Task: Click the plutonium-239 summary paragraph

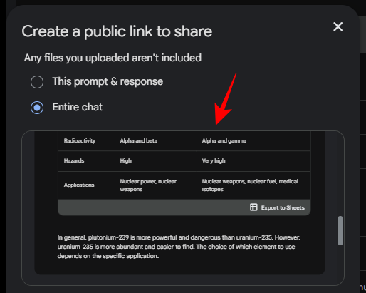Action: 179,247
